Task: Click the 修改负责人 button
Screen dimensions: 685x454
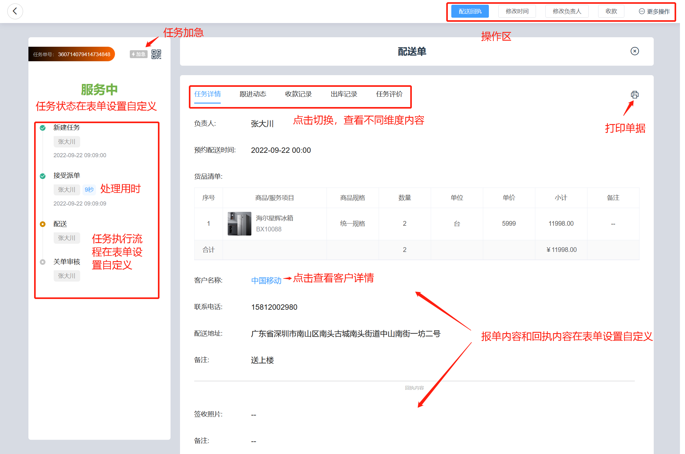Action: click(567, 11)
